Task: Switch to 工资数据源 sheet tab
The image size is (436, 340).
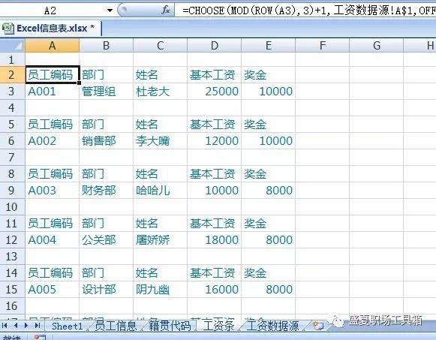Action: [x=272, y=326]
